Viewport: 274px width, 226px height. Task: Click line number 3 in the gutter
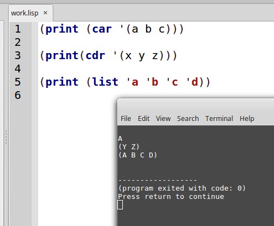[x=18, y=55]
